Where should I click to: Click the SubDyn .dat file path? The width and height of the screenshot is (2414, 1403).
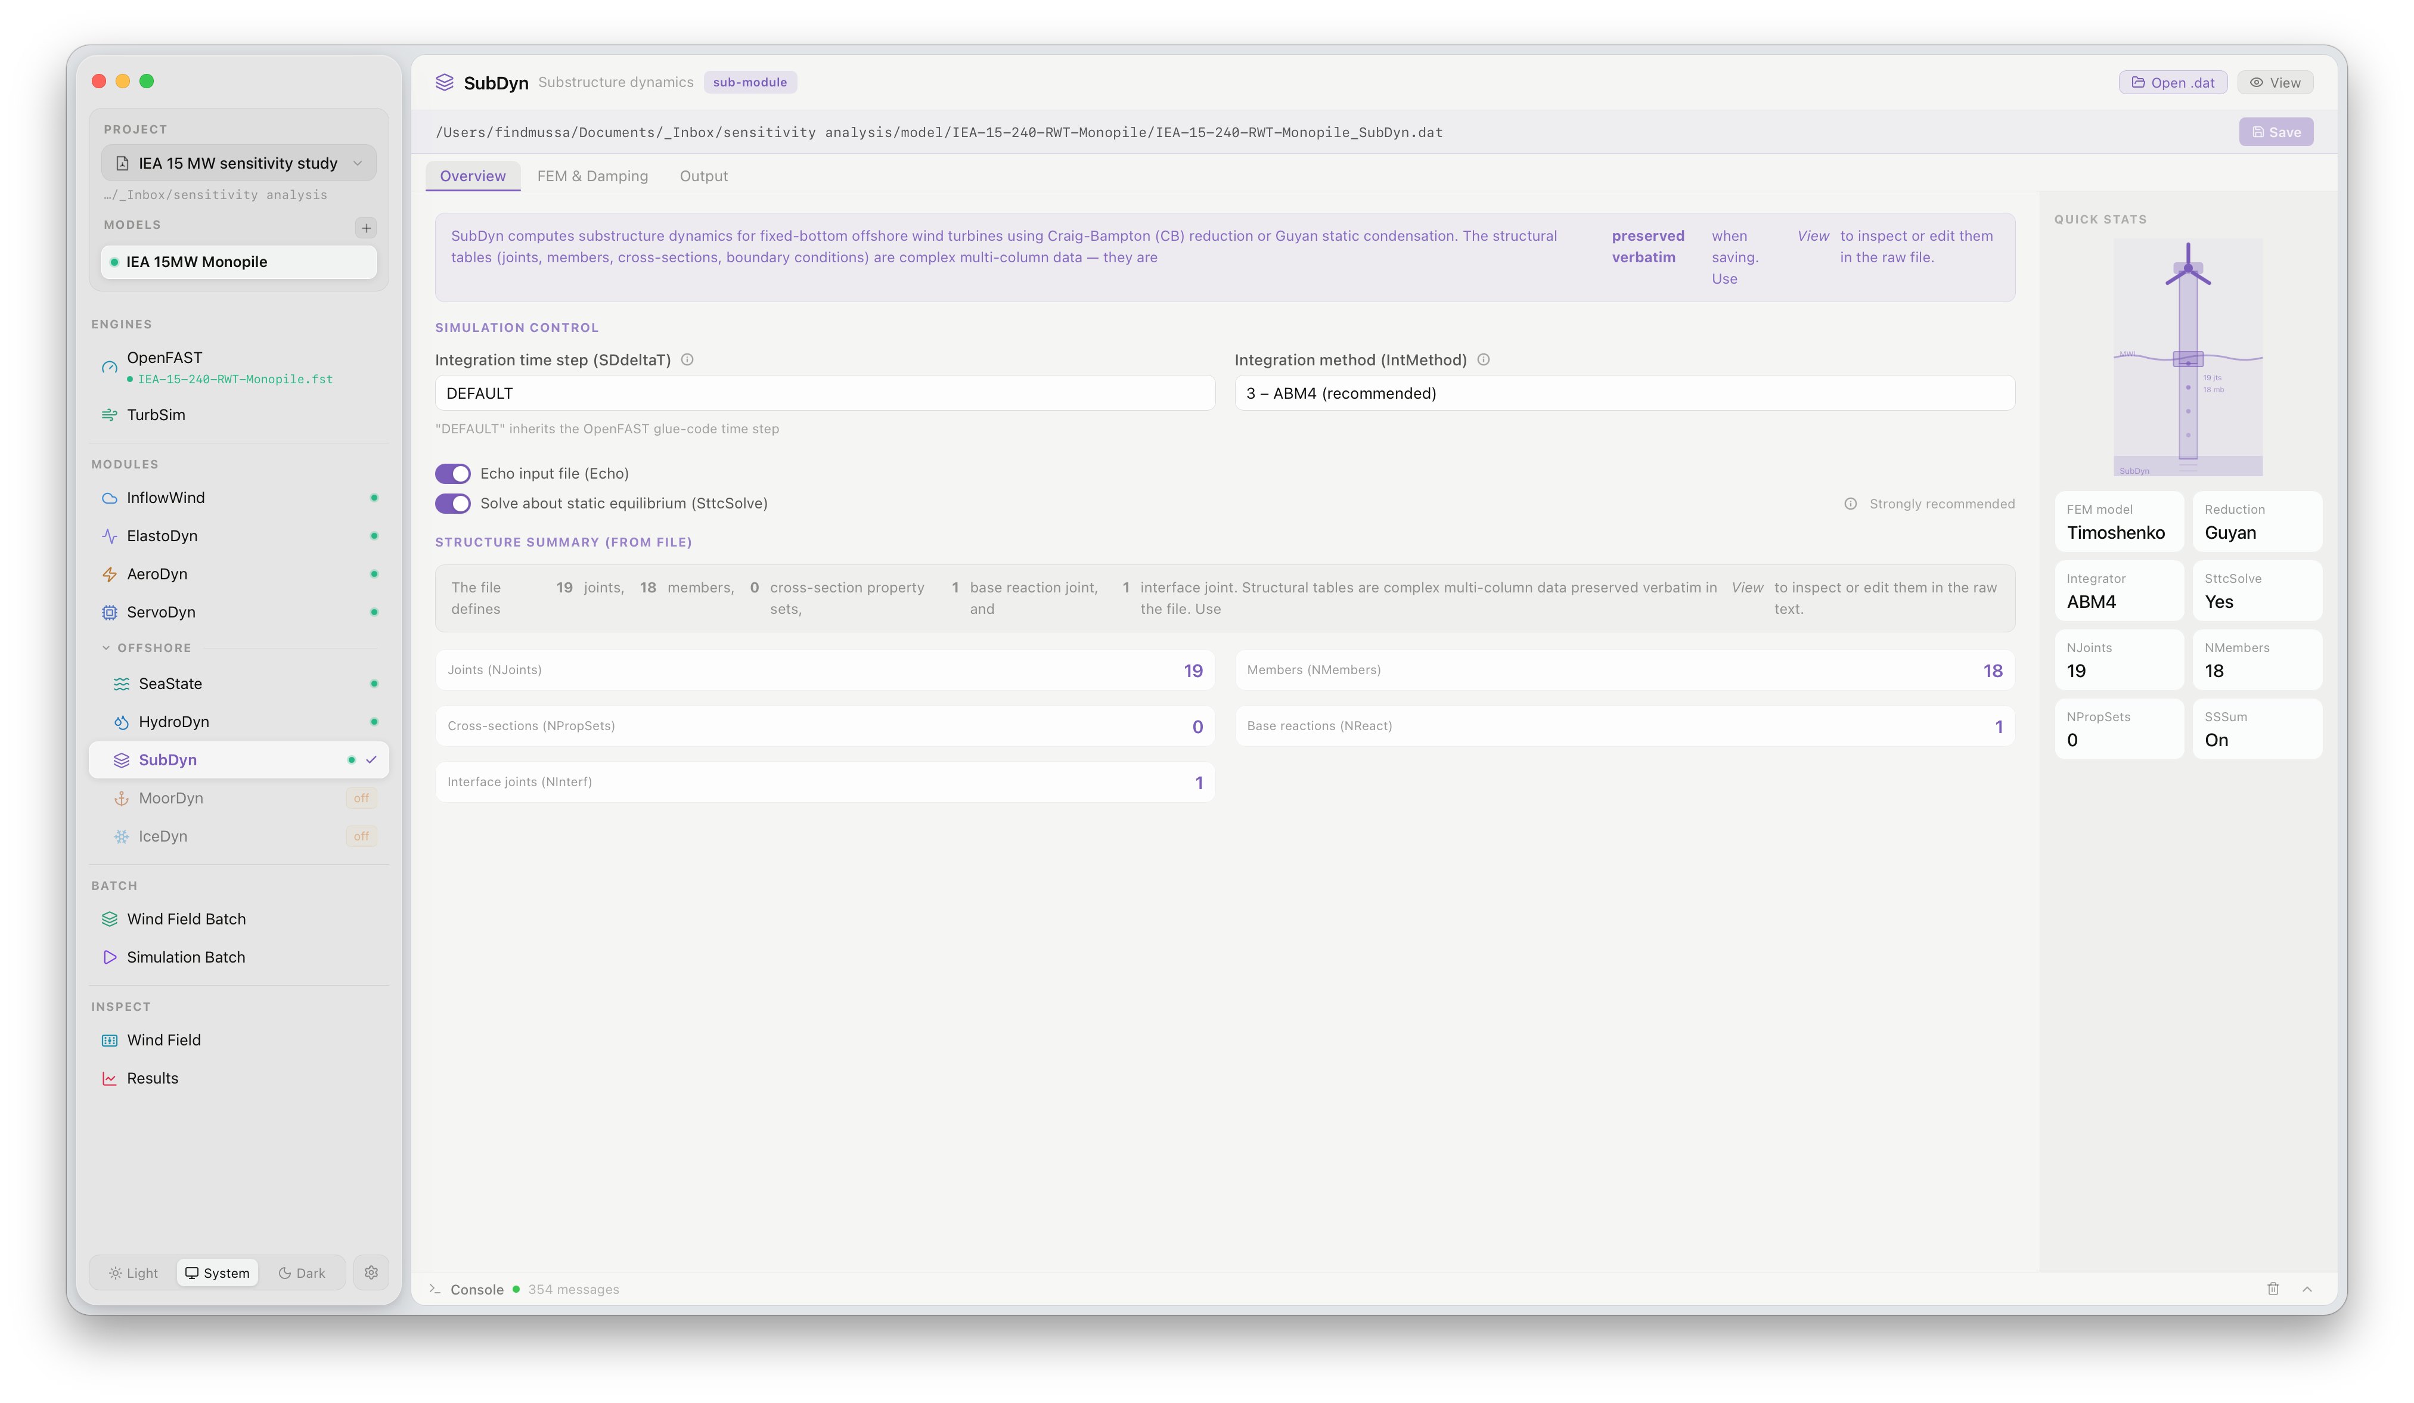coord(939,132)
